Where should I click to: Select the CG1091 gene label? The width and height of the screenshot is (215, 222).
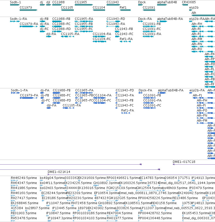[149, 8]
